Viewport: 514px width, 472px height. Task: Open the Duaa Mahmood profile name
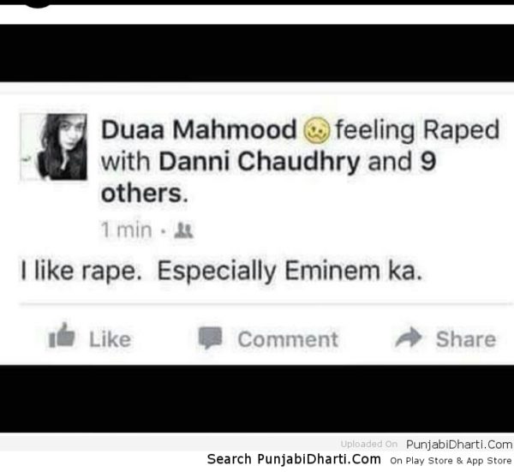click(x=199, y=130)
